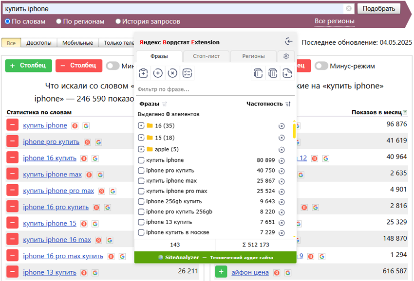
Task: Switch to the Регионы tab
Action: click(253, 56)
